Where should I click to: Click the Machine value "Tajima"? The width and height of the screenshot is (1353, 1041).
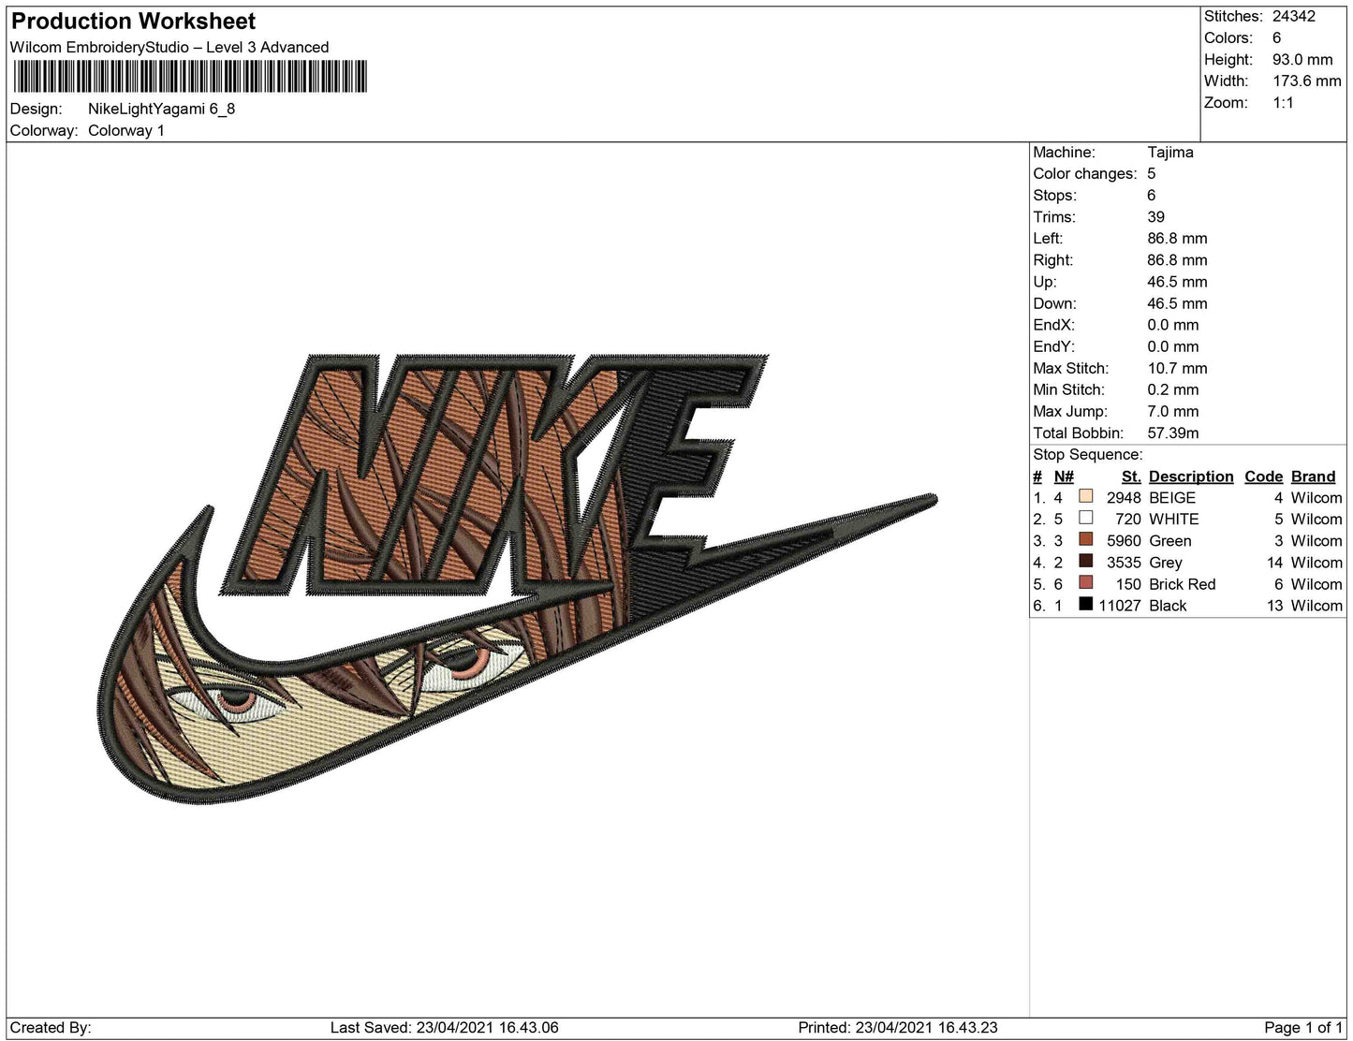click(1170, 152)
